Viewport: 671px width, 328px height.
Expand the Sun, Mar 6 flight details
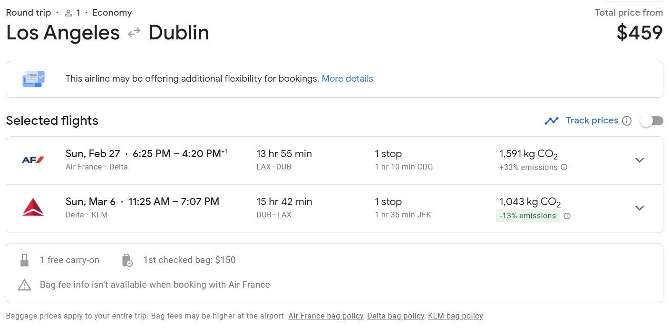pos(640,208)
